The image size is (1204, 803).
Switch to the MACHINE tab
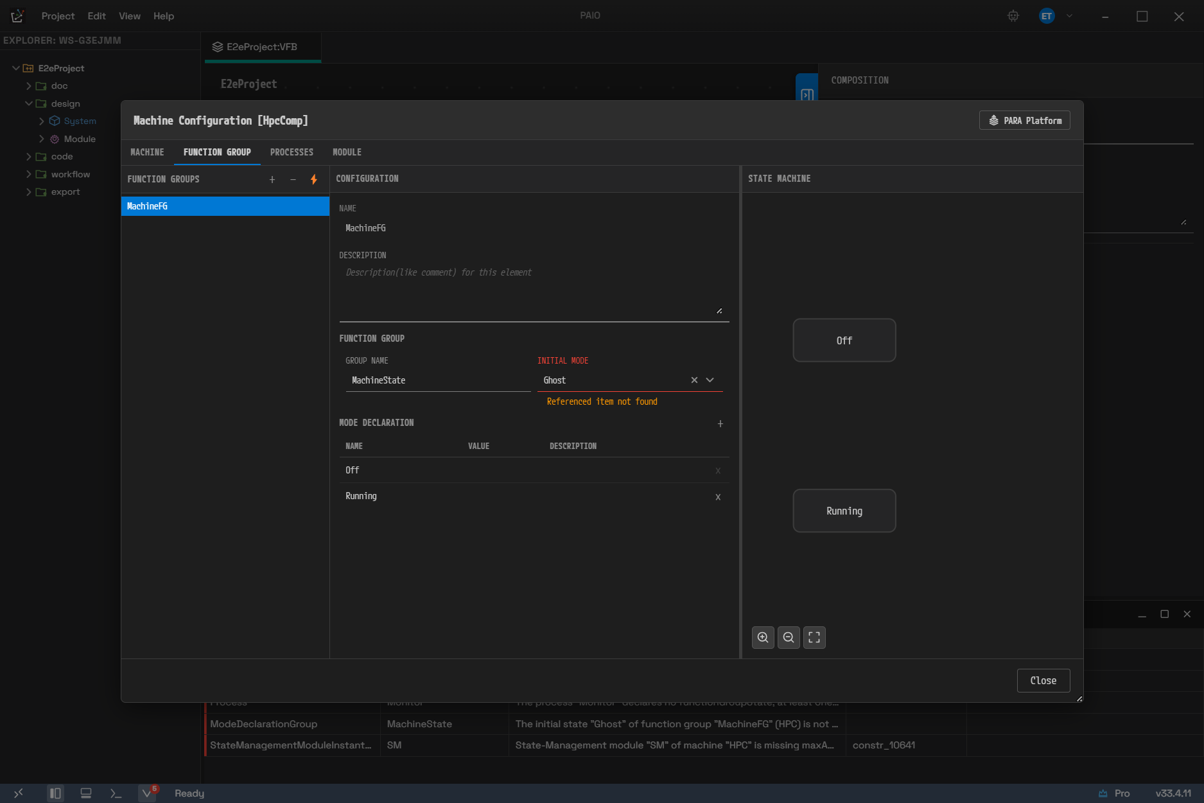[x=147, y=152]
